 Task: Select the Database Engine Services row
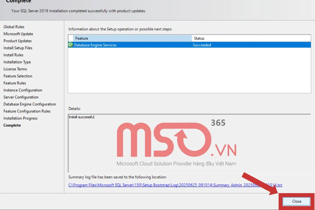[131, 45]
